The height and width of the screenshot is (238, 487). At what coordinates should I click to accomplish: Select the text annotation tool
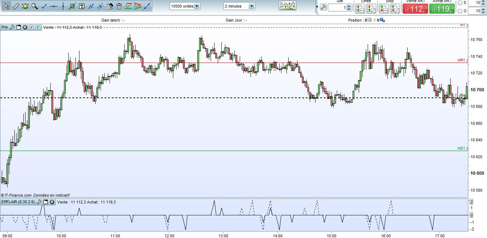[82, 6]
